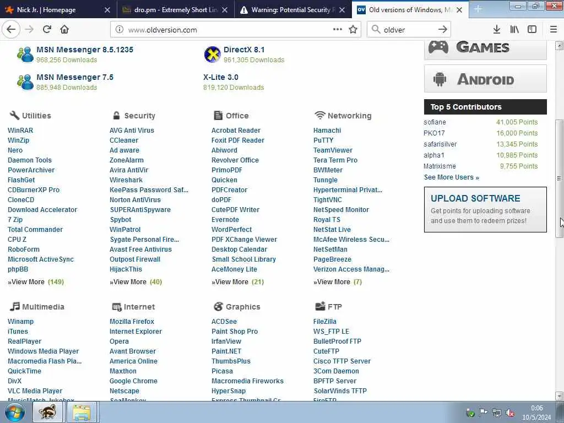This screenshot has width=564, height=423.
Task: Switch to the Warning: Potential Security tab
Action: click(x=293, y=10)
